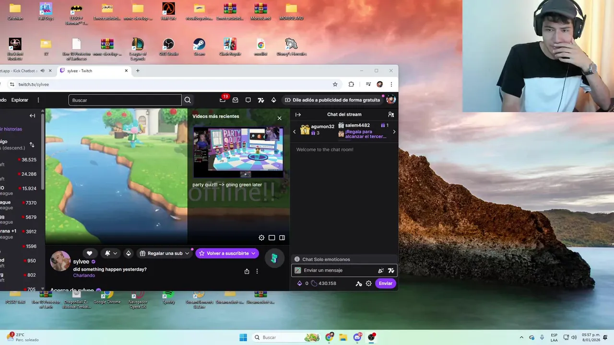Mute the Kick Chatbot tab audio
Image resolution: width=614 pixels, height=345 pixels.
pos(42,71)
